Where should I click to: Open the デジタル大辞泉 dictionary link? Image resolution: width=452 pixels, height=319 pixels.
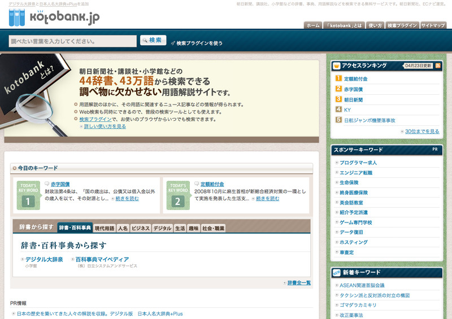(44, 259)
